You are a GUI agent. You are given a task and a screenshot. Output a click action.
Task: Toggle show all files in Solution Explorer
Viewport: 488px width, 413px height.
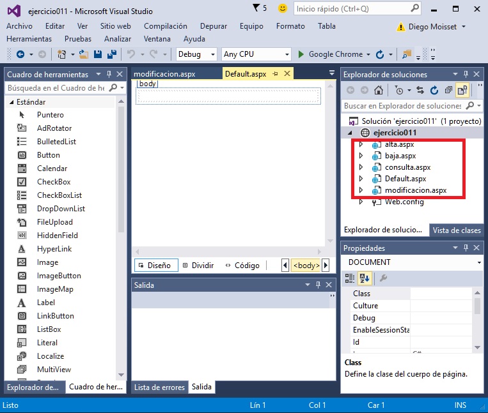point(462,91)
